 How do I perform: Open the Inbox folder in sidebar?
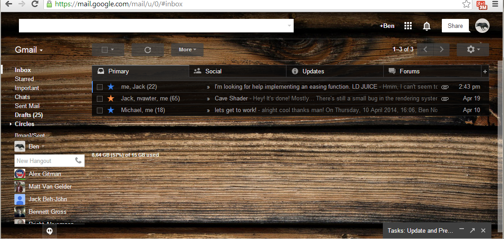[x=23, y=70]
